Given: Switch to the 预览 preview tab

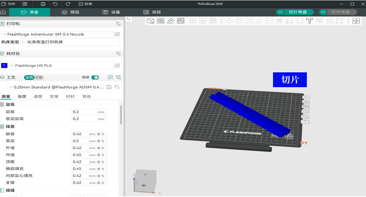Looking at the screenshot, I should [71, 12].
